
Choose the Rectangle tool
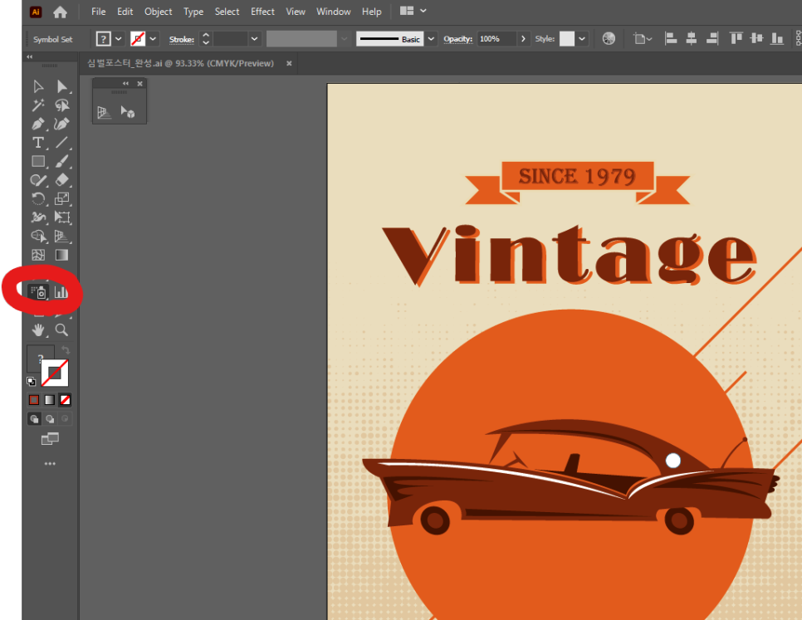(x=38, y=162)
